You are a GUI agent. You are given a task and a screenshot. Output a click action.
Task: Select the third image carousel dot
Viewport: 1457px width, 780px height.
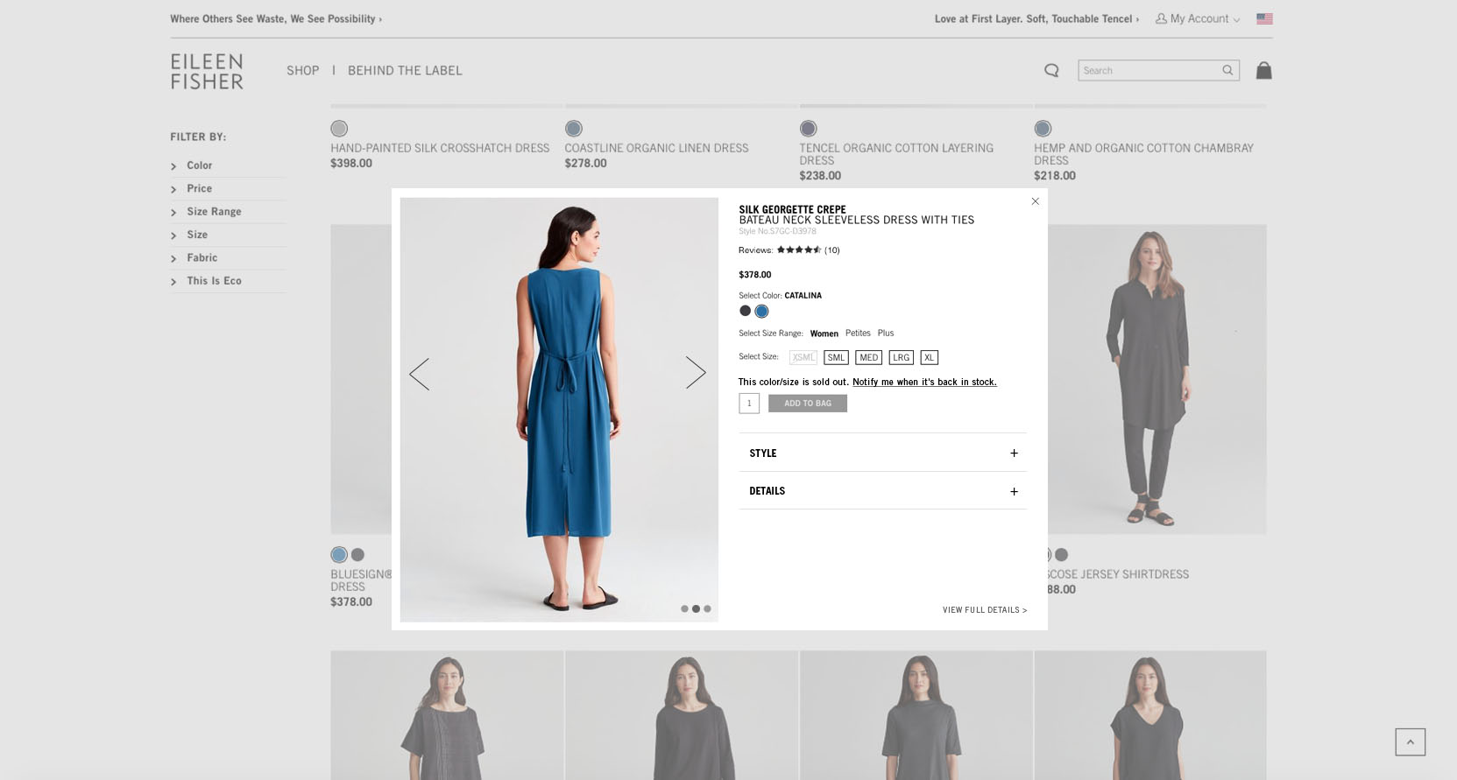tap(707, 608)
